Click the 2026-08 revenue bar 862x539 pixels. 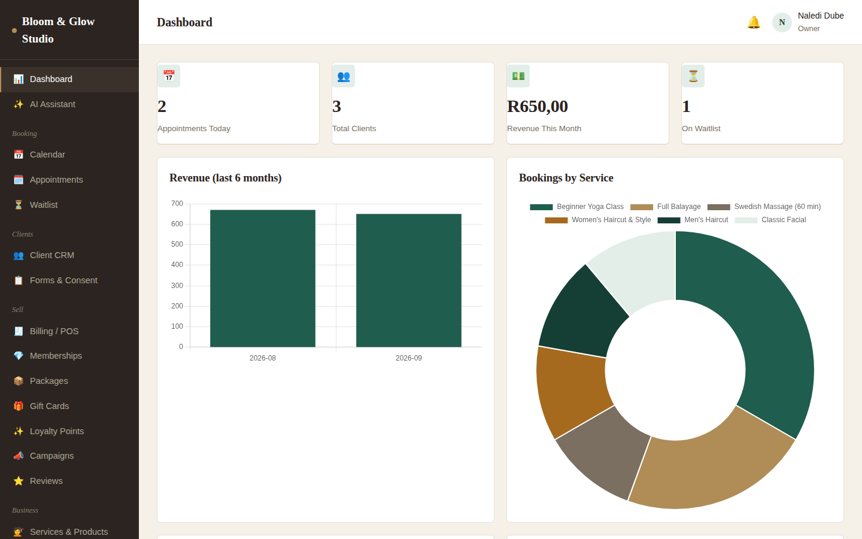click(263, 278)
